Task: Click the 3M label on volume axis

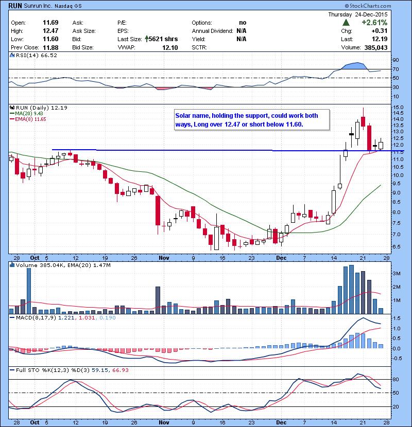Action: 397,273
